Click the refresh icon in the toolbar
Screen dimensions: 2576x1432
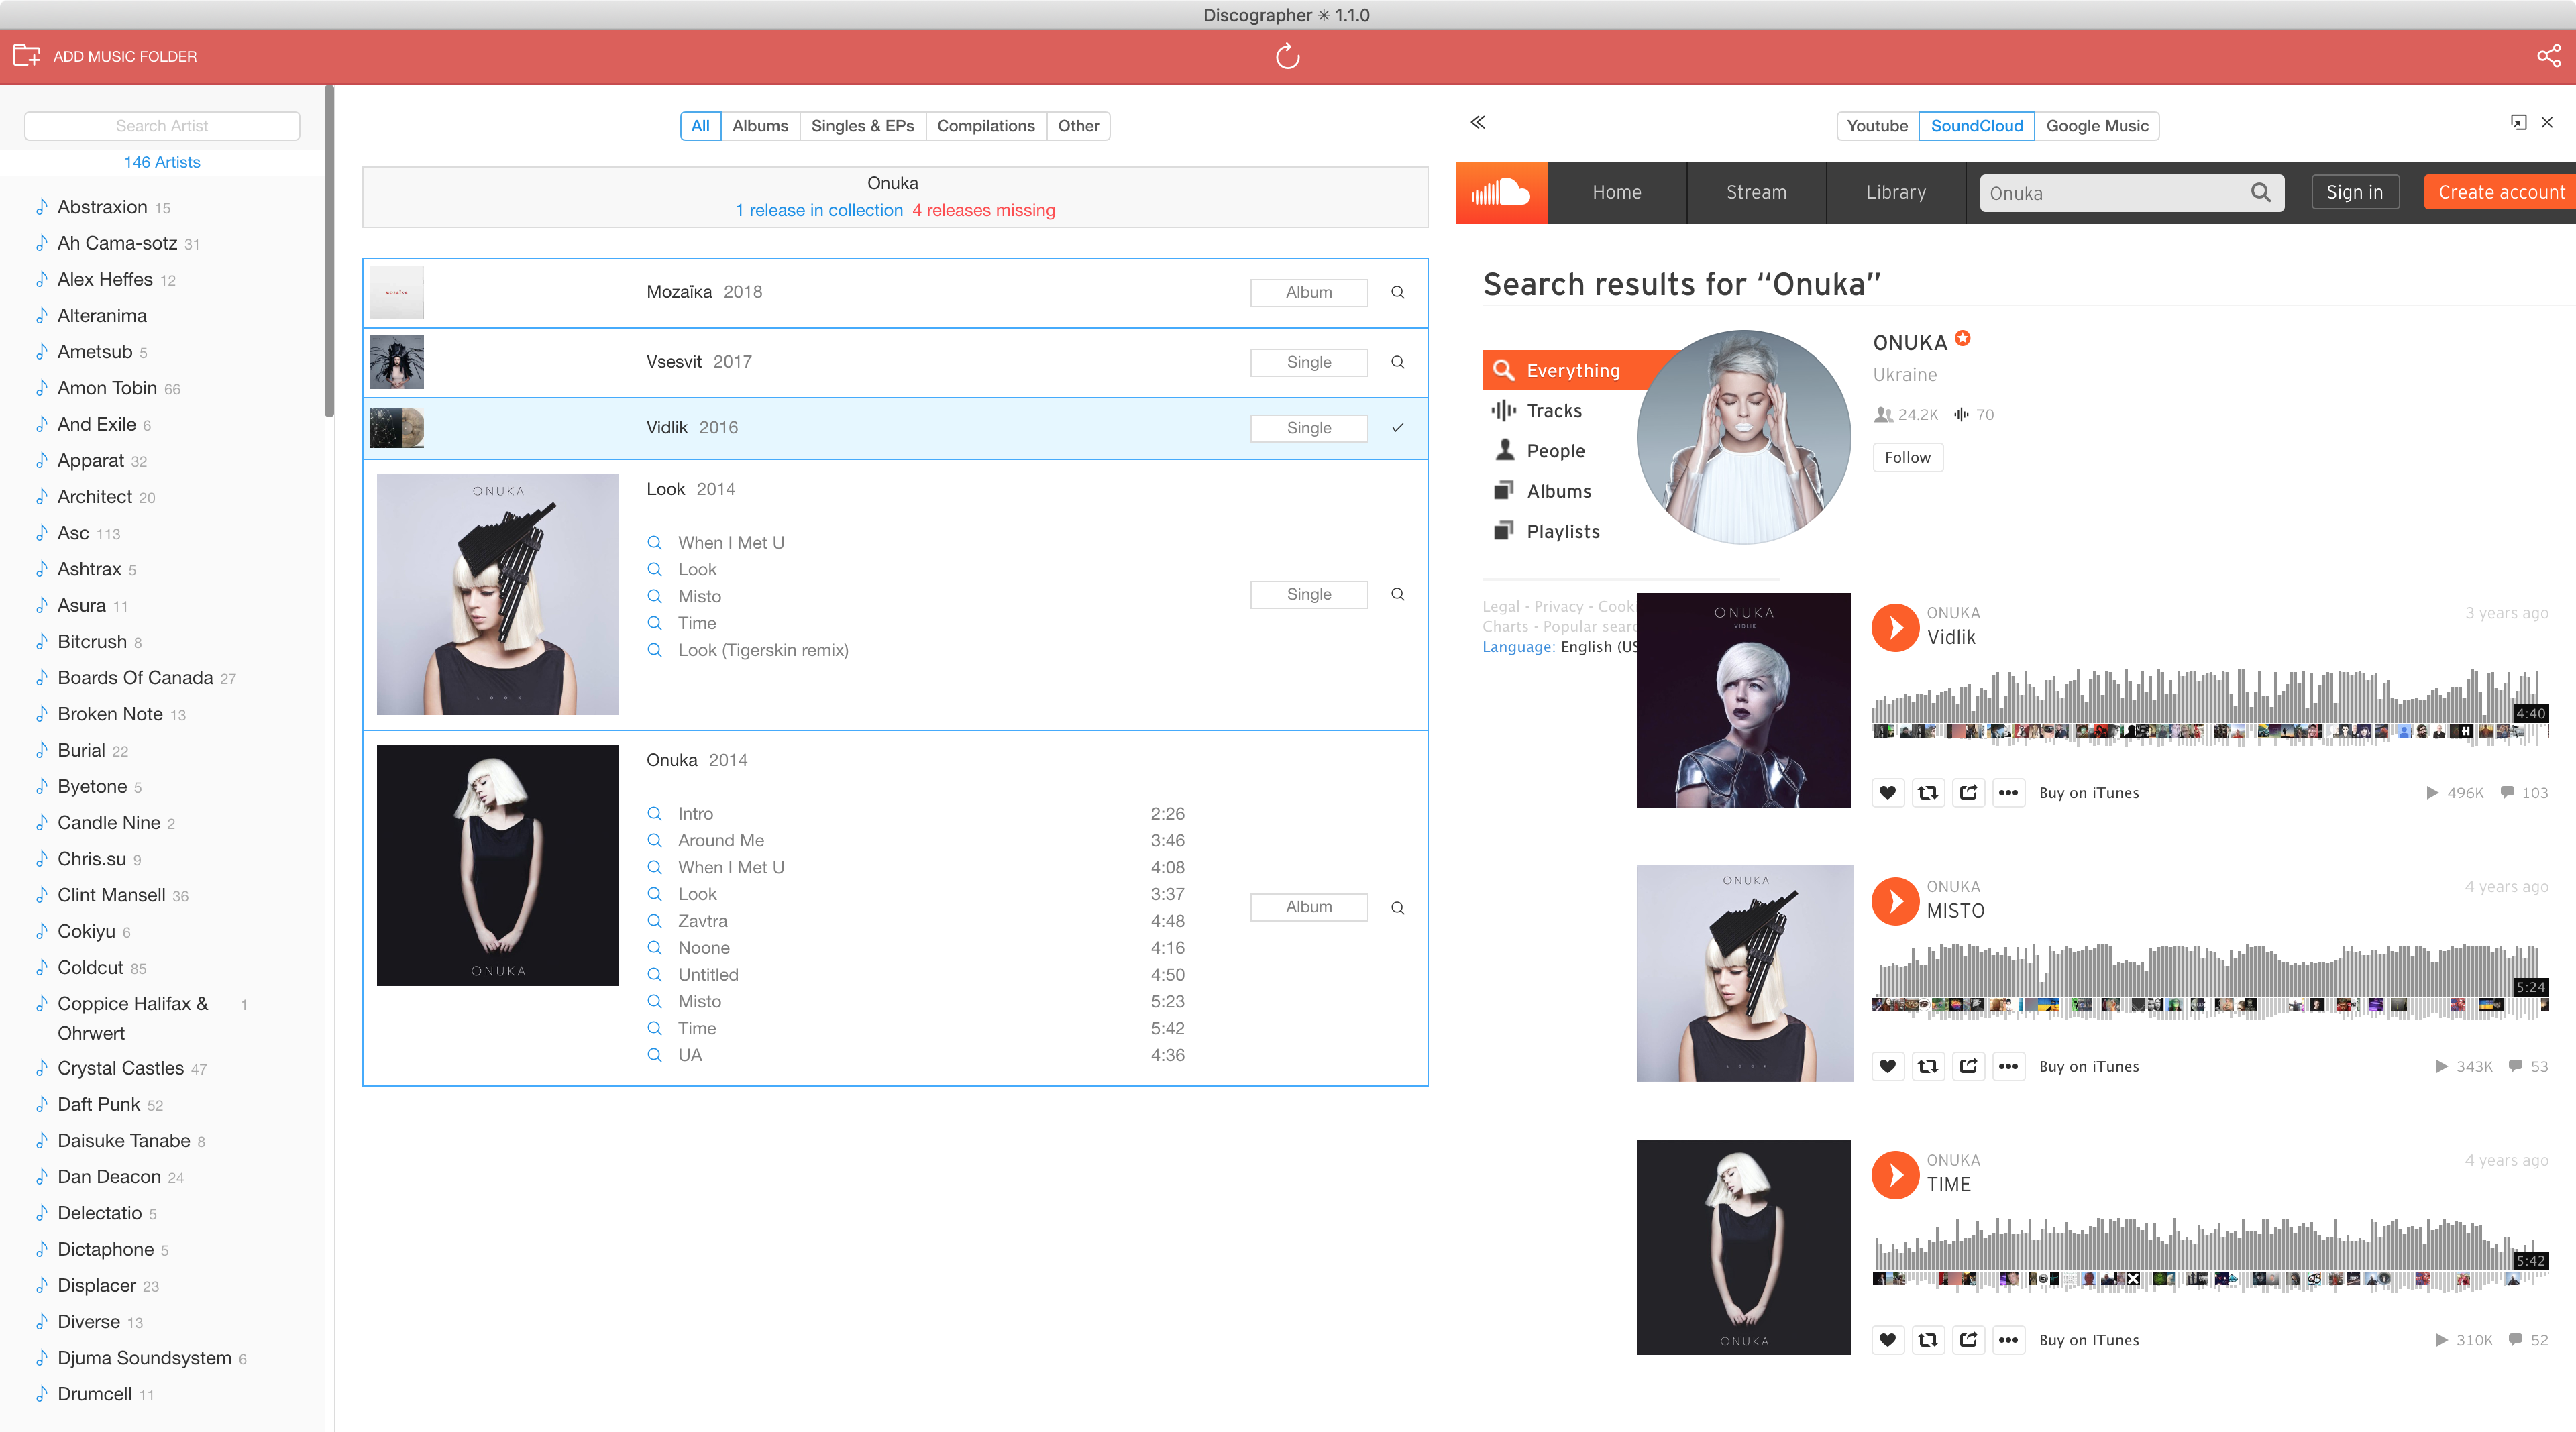[x=1288, y=56]
